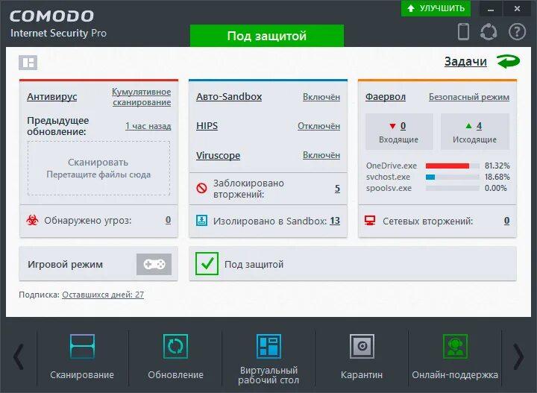Click the svchost.exe process name
This screenshot has height=393, width=537.
[388, 177]
